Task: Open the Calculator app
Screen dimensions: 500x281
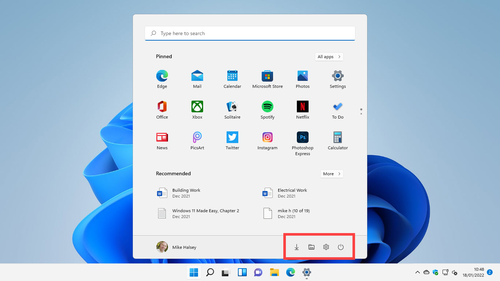Action: pyautogui.click(x=338, y=141)
